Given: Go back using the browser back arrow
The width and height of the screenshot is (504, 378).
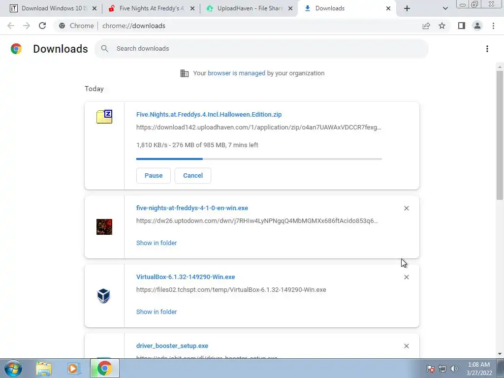Looking at the screenshot, I should 11,26.
